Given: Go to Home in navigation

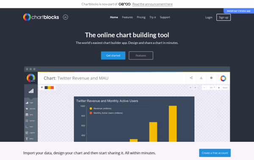Looking at the screenshot, I should pyautogui.click(x=114, y=17).
